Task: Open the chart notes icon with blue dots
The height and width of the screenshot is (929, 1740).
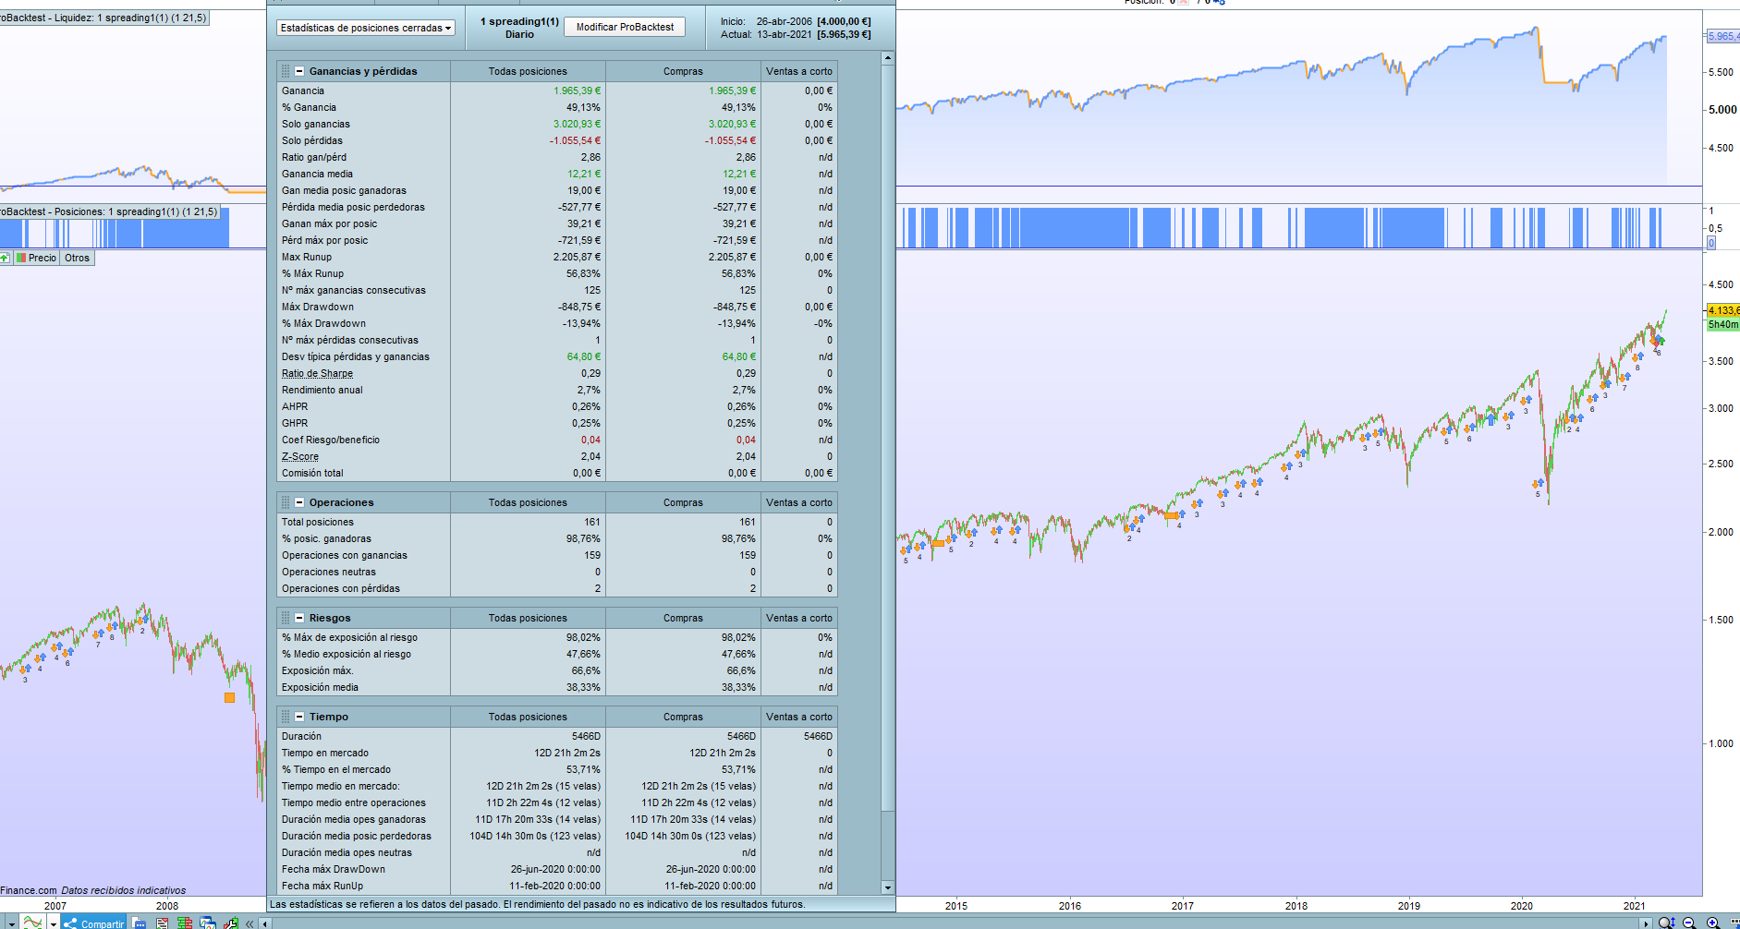Action: tap(139, 923)
